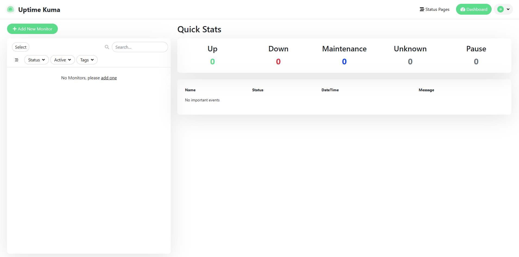This screenshot has height=257, width=519.
Task: Expand the Tags filter dropdown
Action: coord(87,60)
